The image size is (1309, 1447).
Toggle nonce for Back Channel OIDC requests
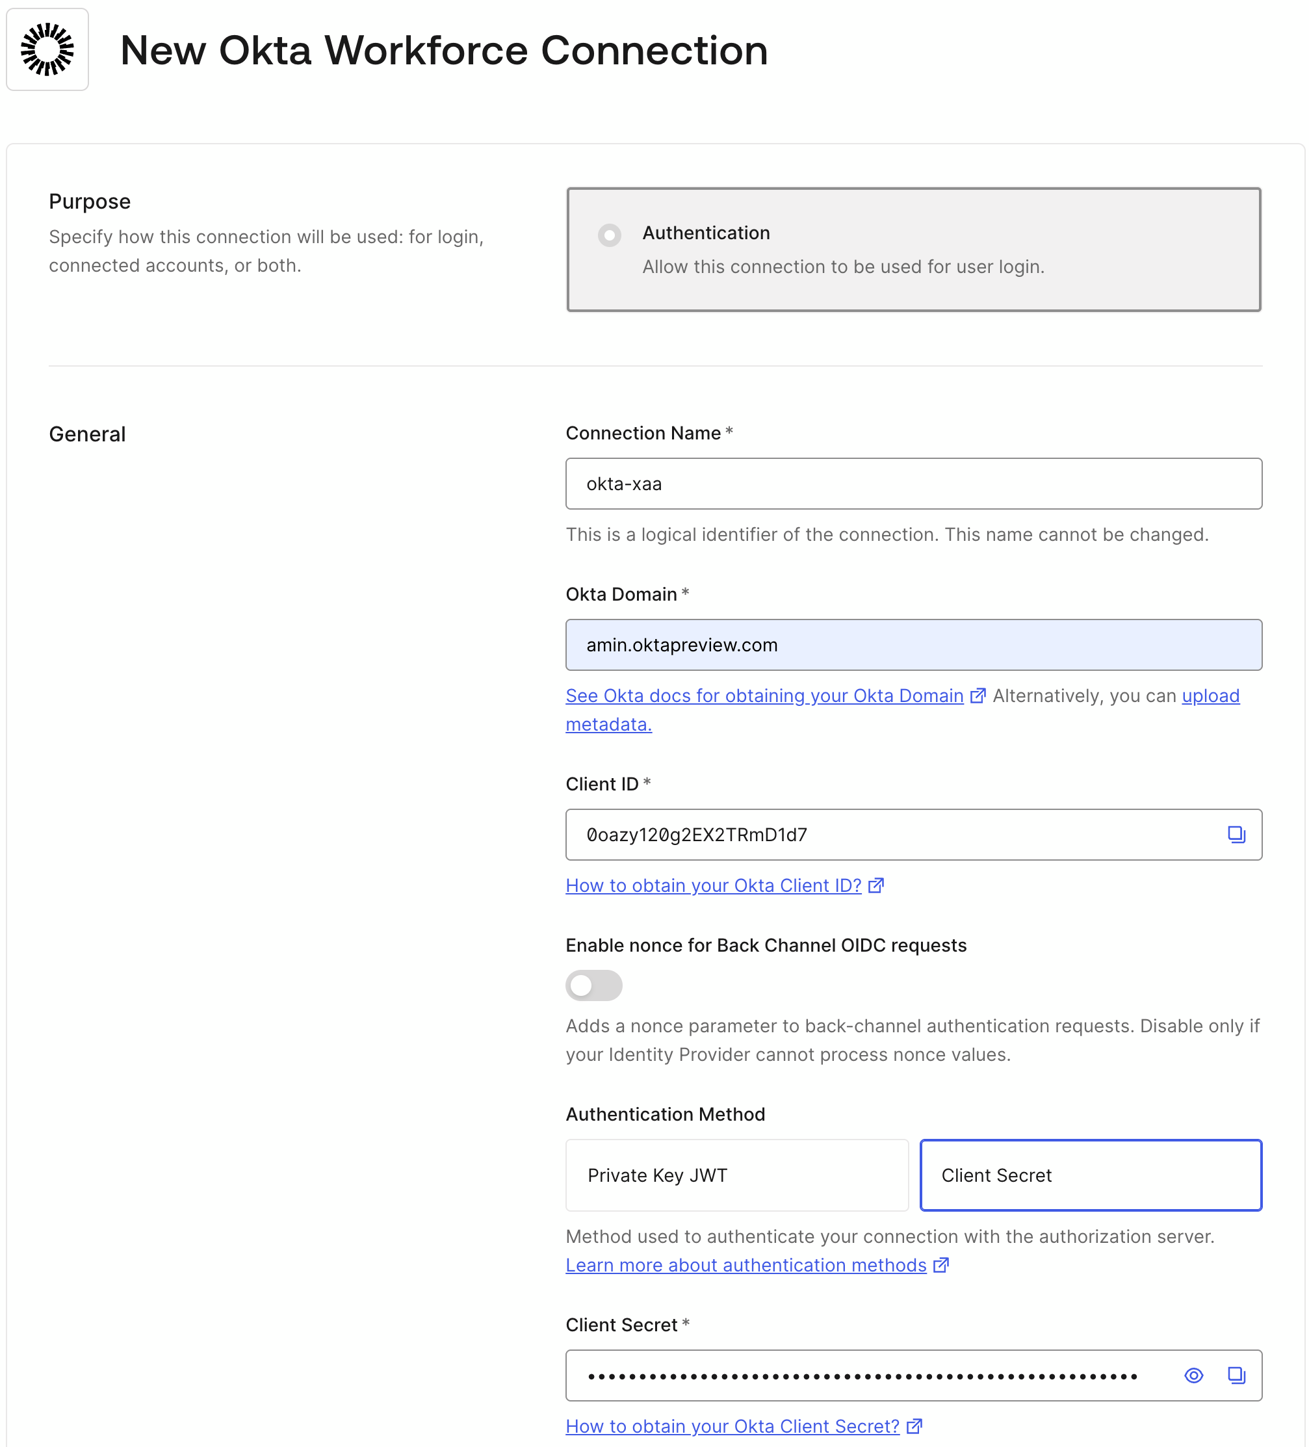point(593,985)
